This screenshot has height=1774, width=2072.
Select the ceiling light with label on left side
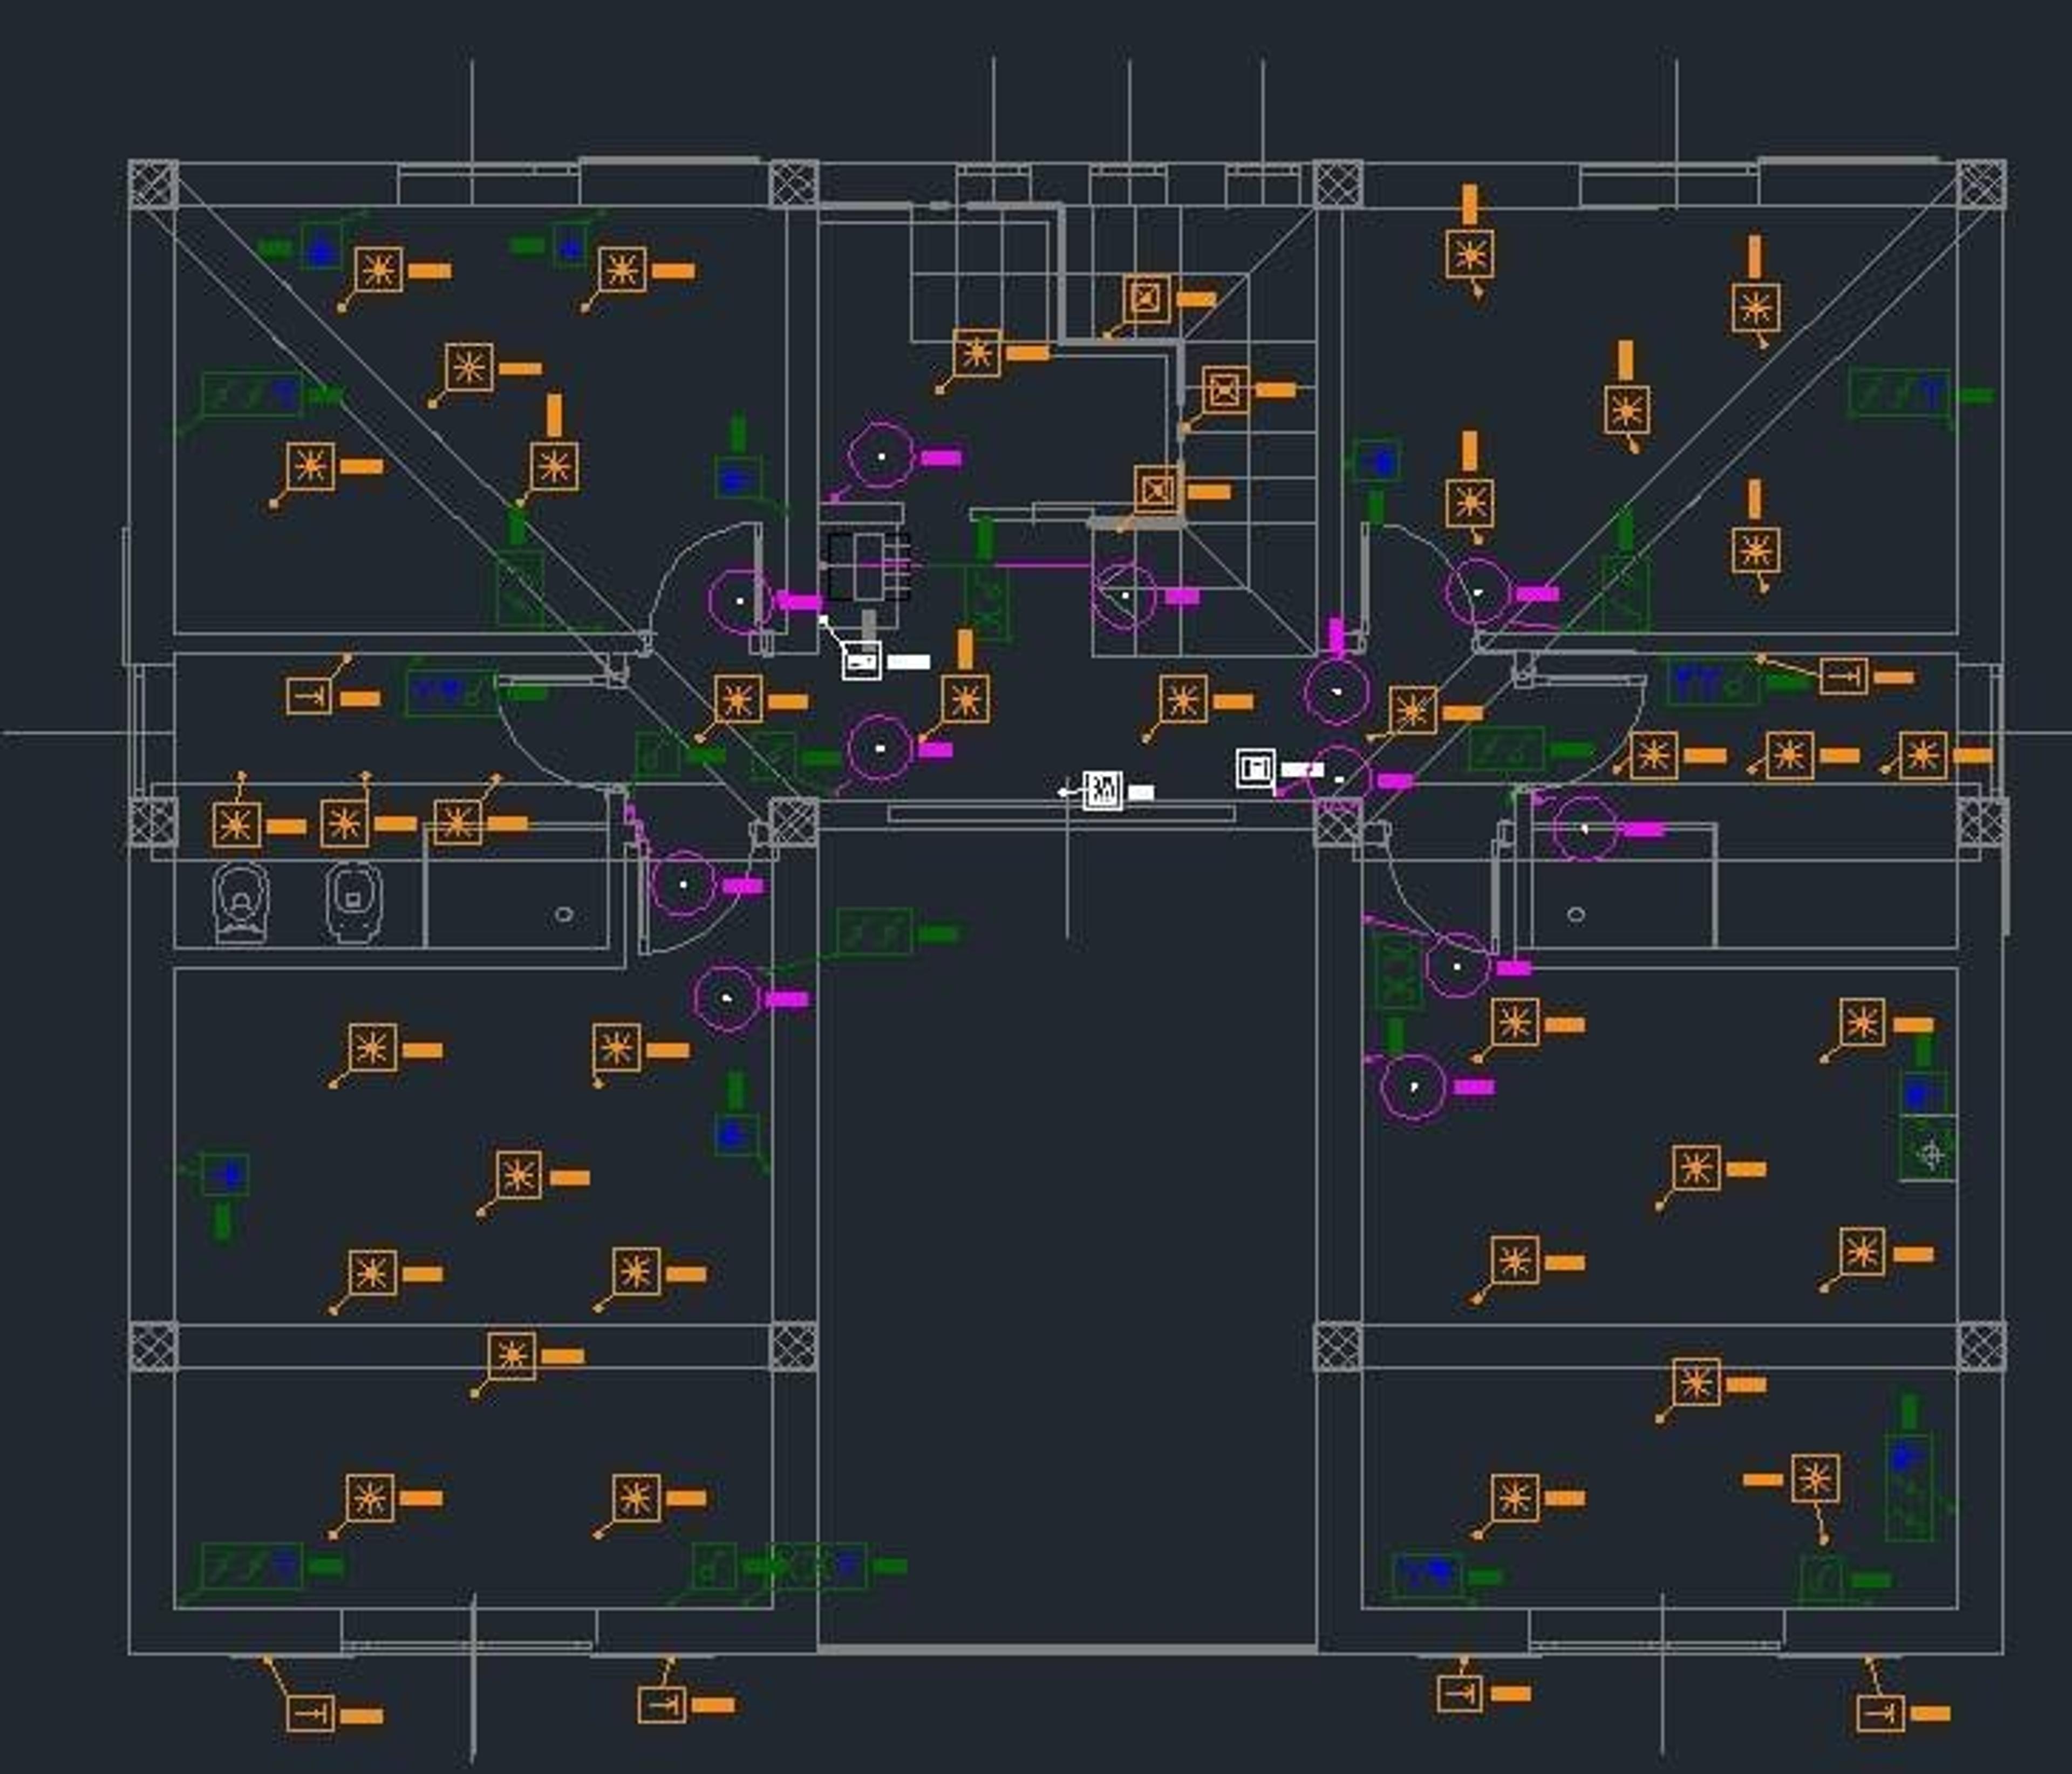[1815, 1479]
